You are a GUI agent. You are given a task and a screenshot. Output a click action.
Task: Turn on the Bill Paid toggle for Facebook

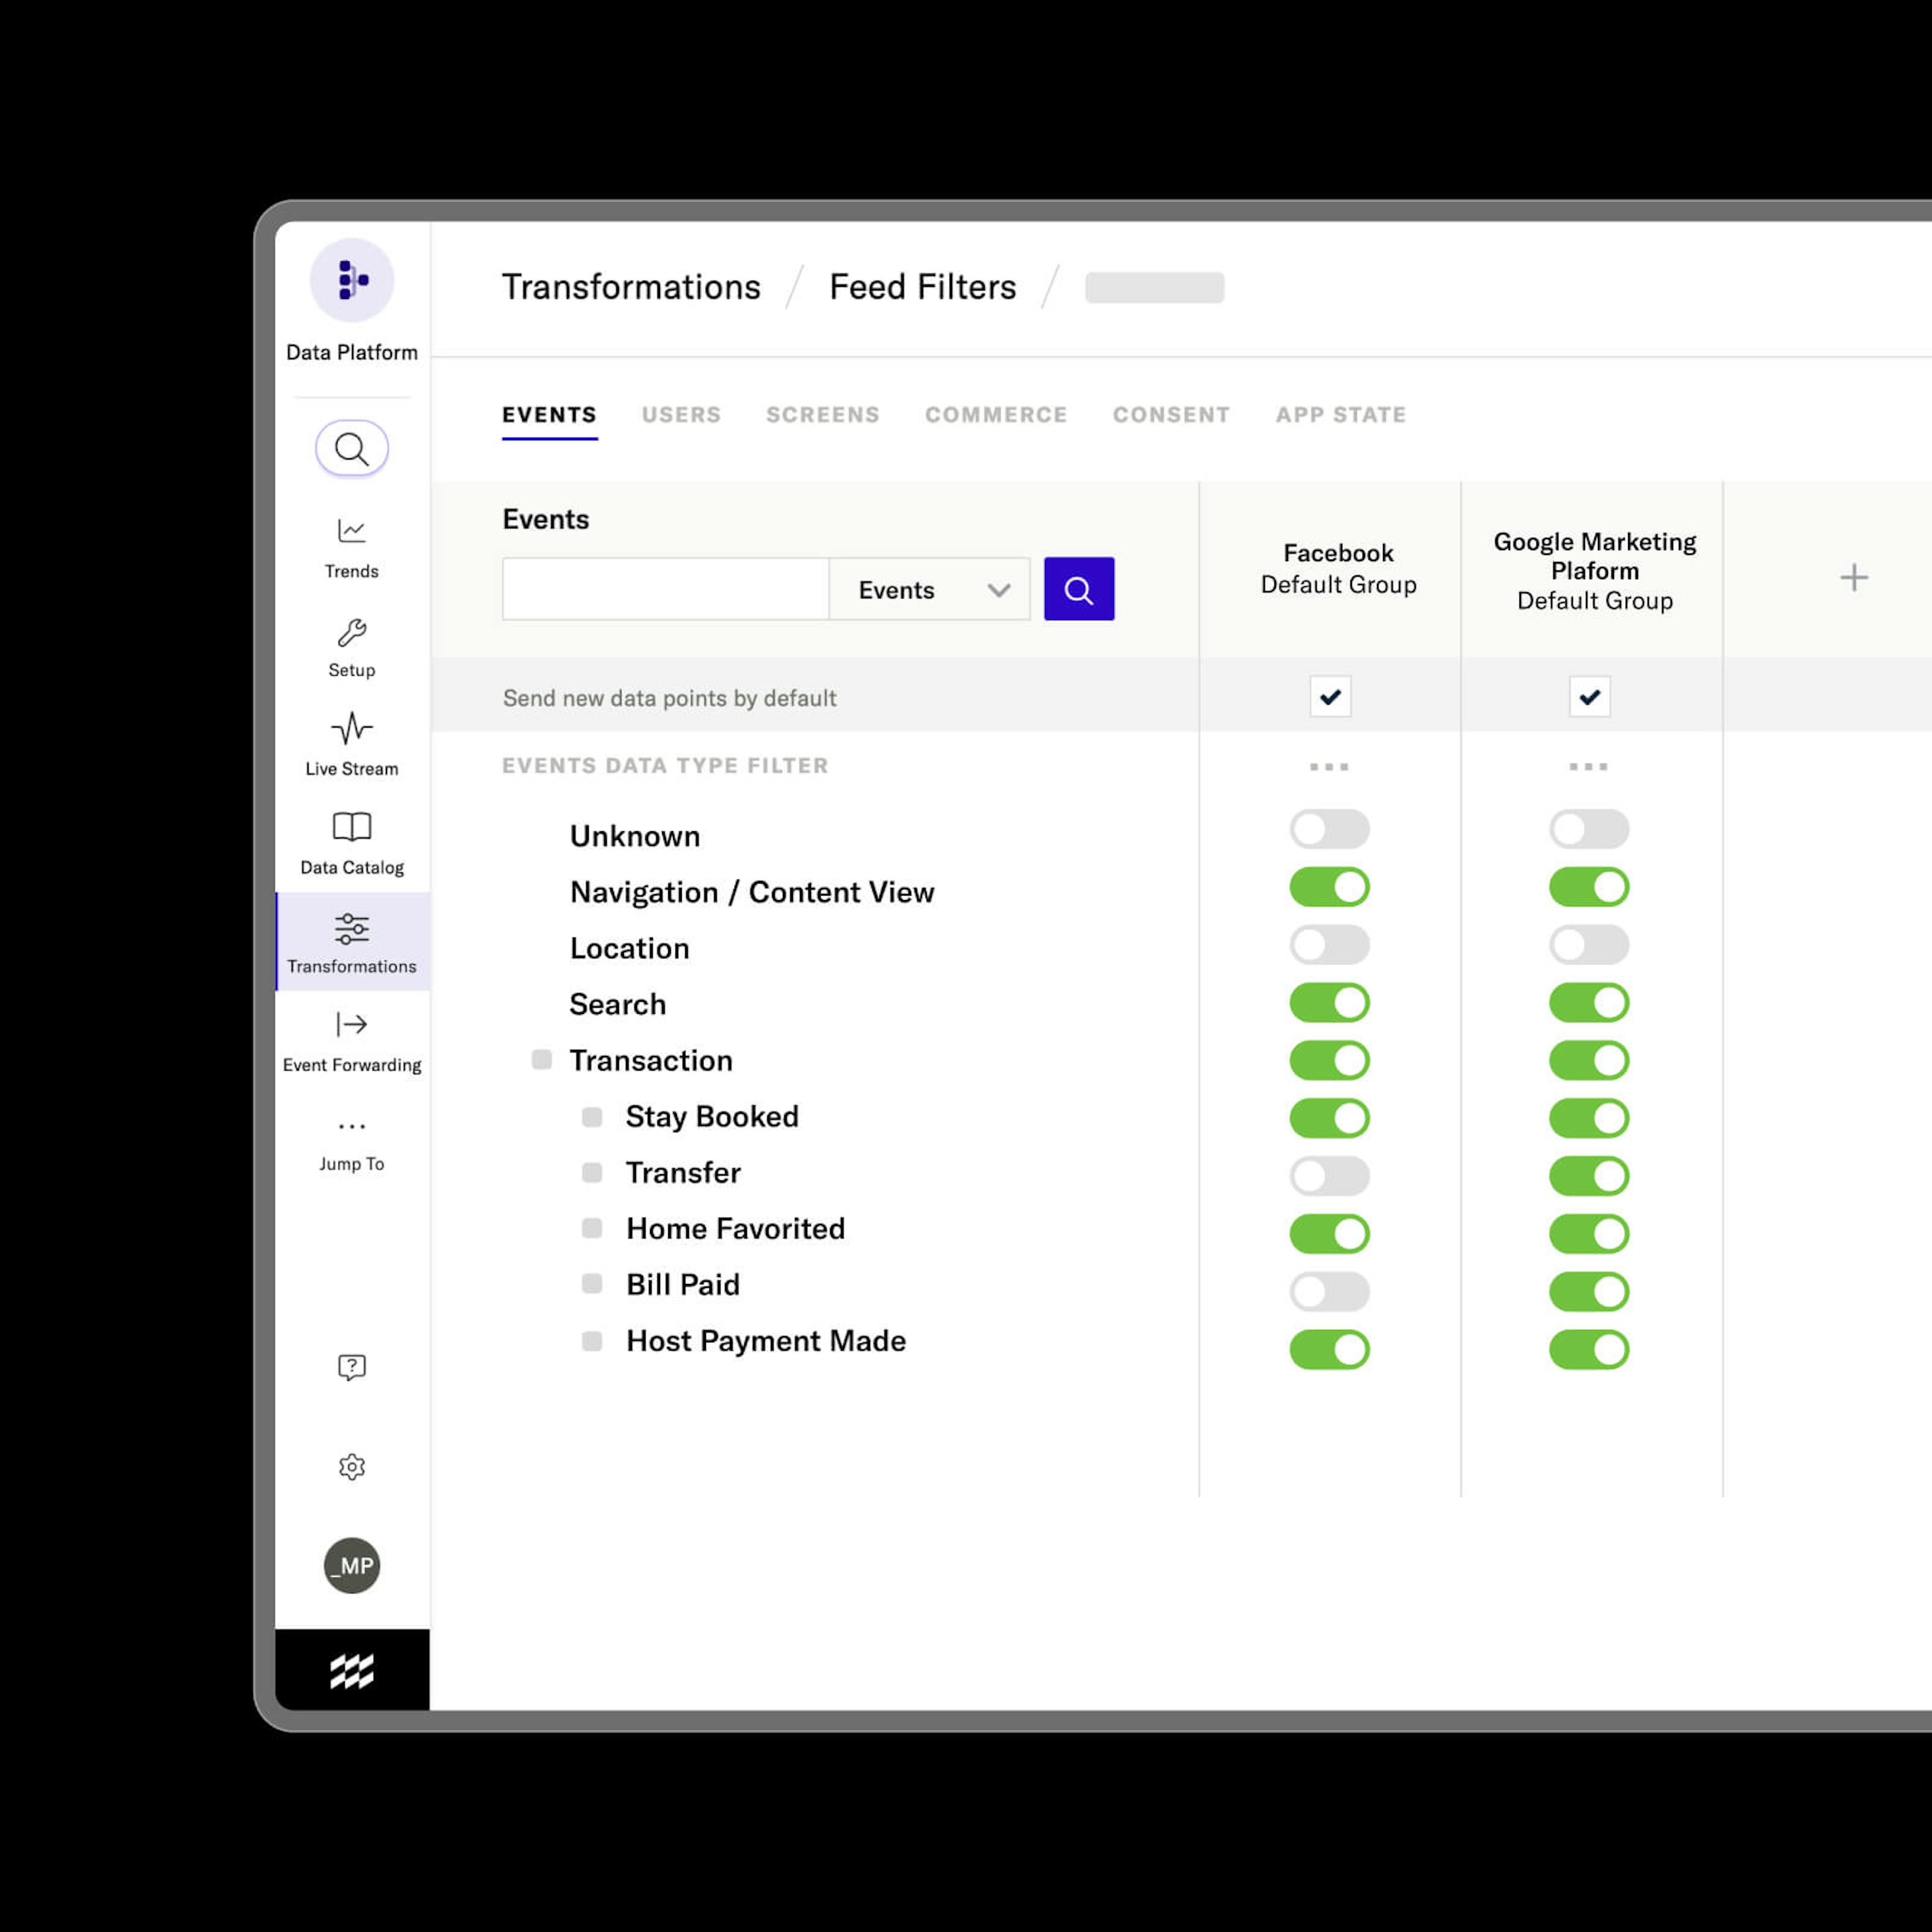(1329, 1290)
